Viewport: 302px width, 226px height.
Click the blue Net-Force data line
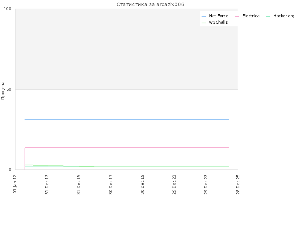click(127, 119)
